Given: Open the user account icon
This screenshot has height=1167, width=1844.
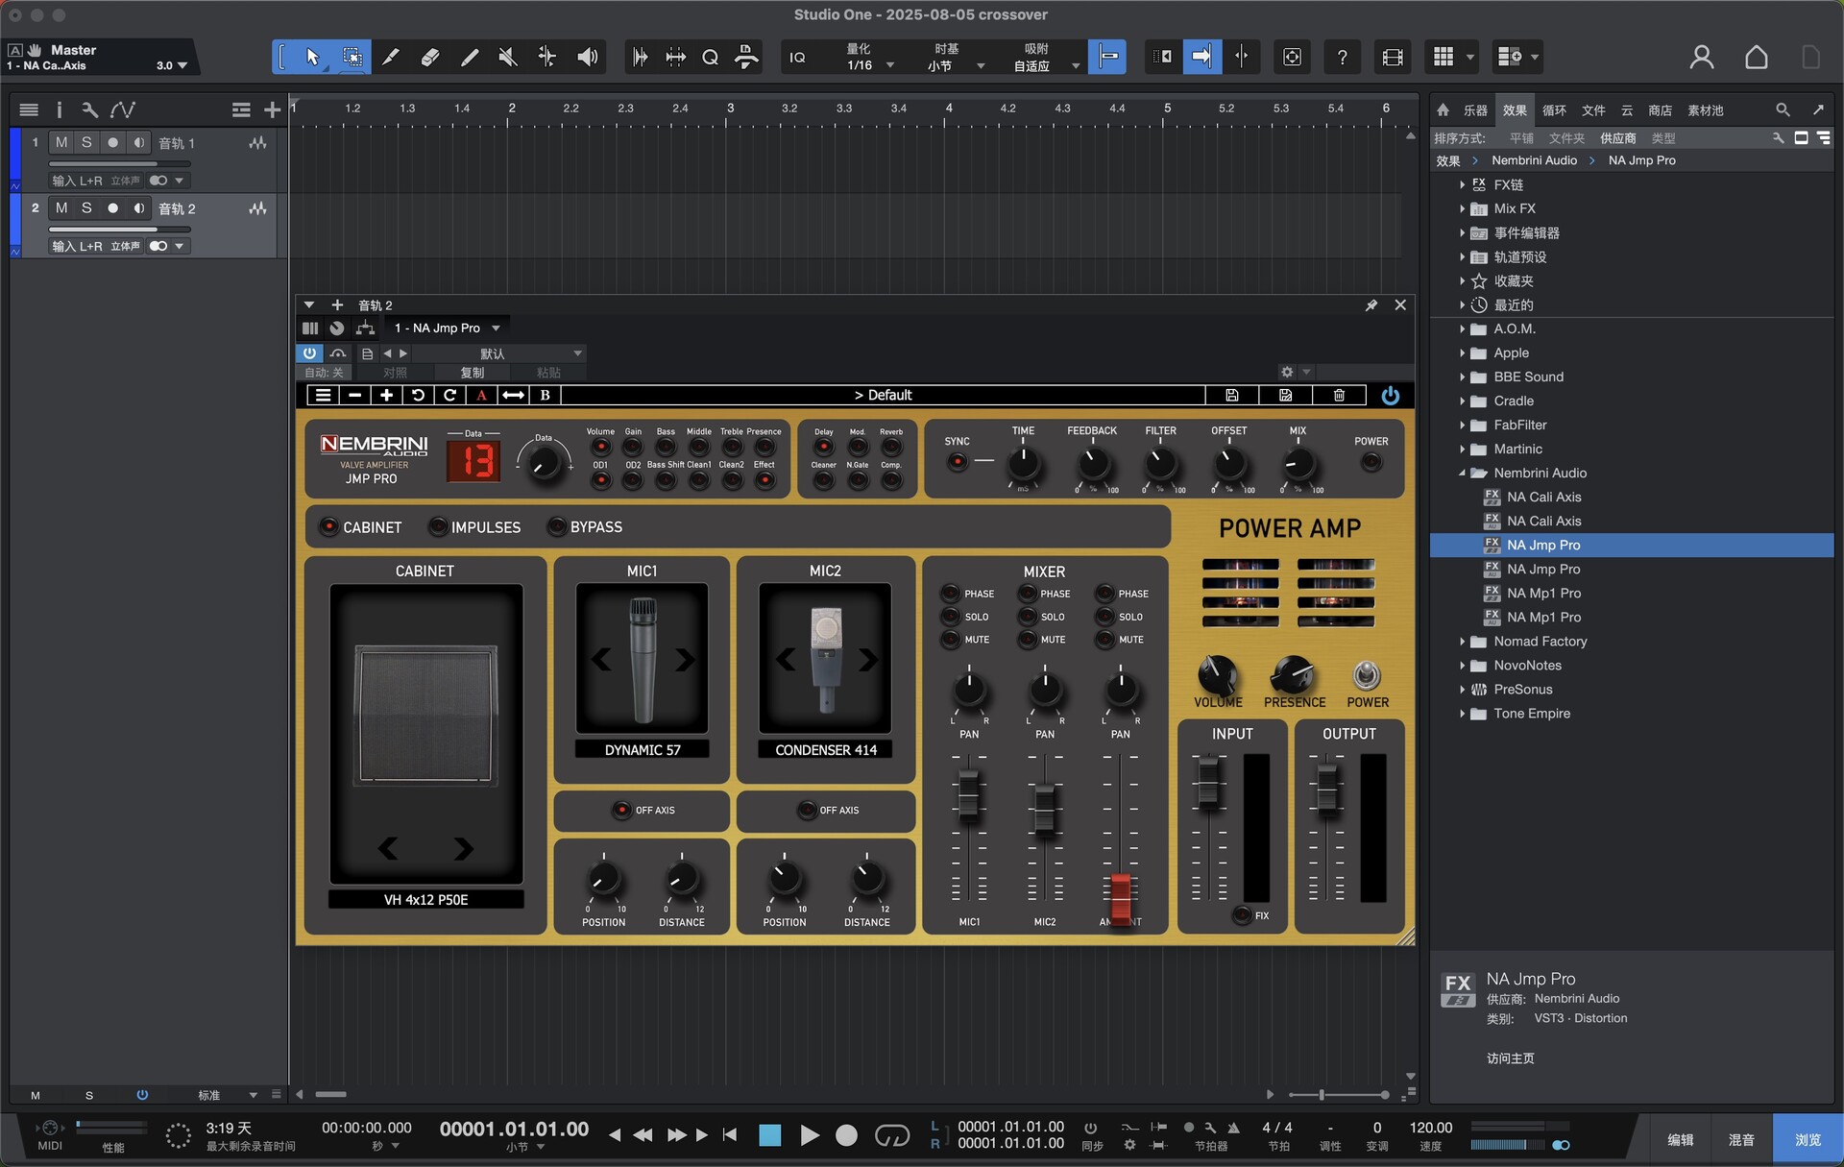Looking at the screenshot, I should tap(1701, 57).
